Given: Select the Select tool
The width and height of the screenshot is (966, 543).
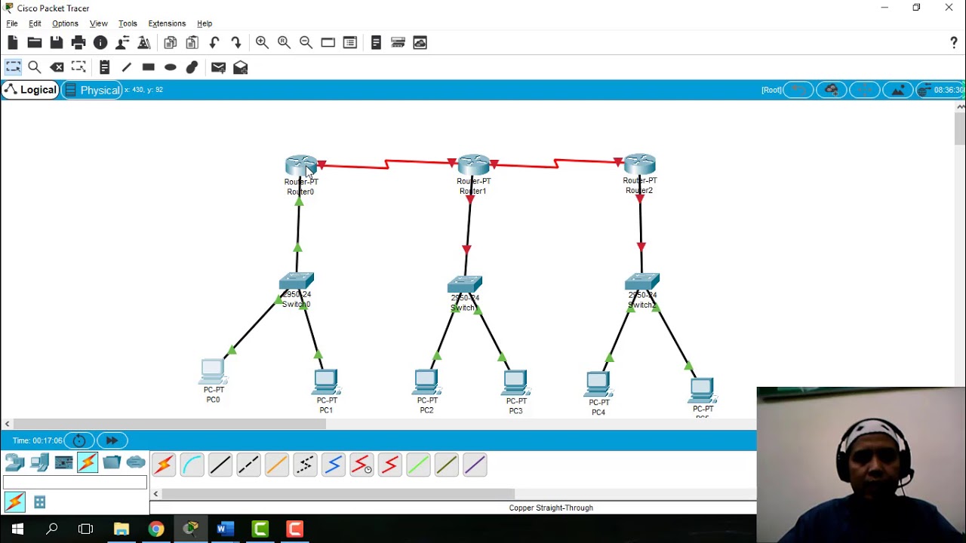Looking at the screenshot, I should [13, 68].
